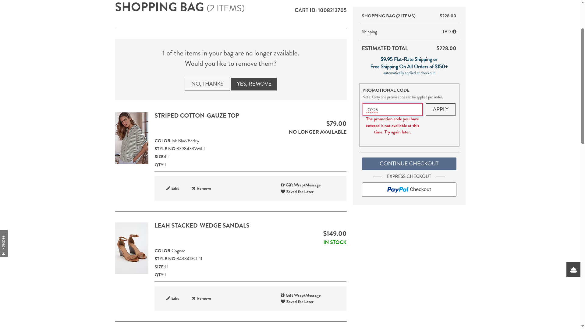The width and height of the screenshot is (585, 329).
Task: Remove the Striped Cotton-Gauze Top item
Action: [201, 189]
